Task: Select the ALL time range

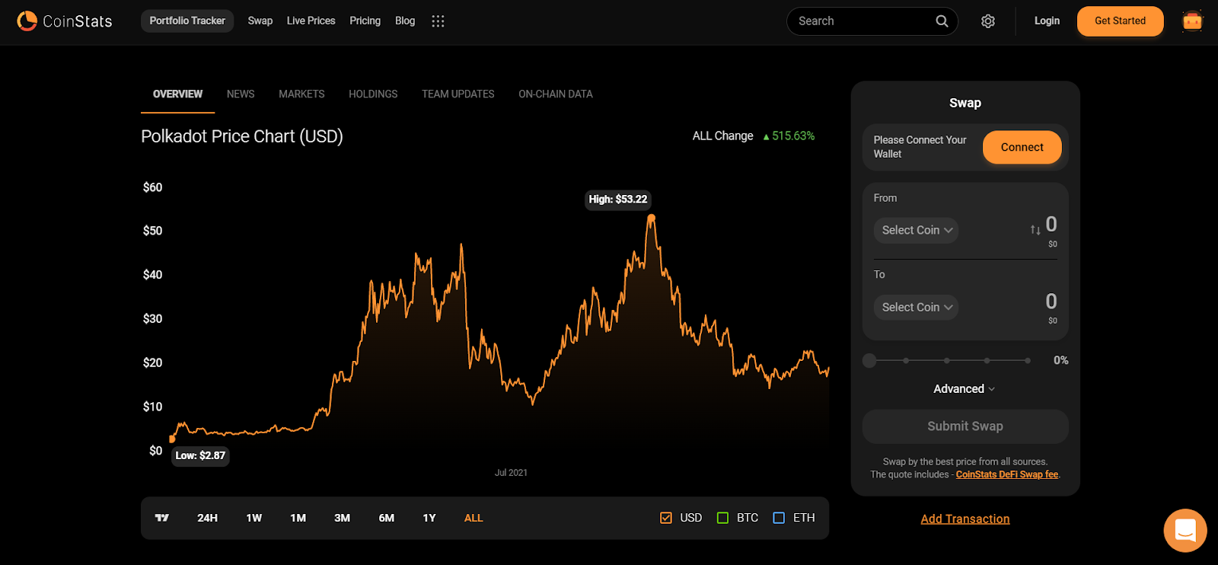Action: [x=473, y=518]
